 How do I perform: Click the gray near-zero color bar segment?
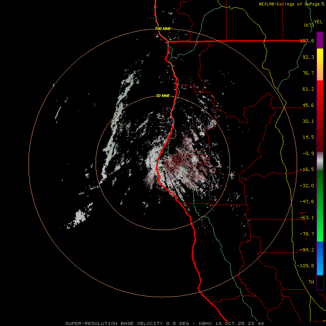coord(320,161)
